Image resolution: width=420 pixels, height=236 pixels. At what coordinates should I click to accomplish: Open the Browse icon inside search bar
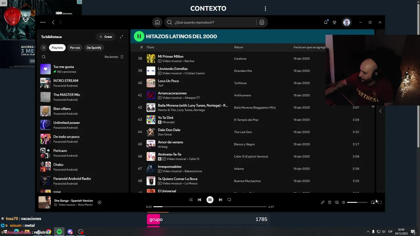[262, 22]
